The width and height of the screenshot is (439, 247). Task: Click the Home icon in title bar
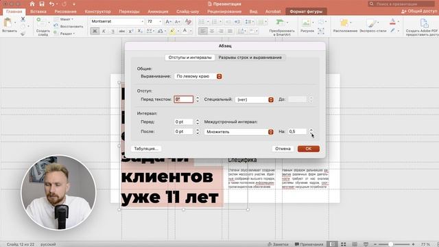click(x=32, y=4)
